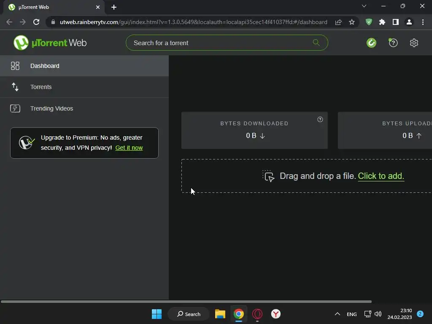The width and height of the screenshot is (432, 324).
Task: Open the tab search chevron dropdown
Action: pyautogui.click(x=364, y=6)
